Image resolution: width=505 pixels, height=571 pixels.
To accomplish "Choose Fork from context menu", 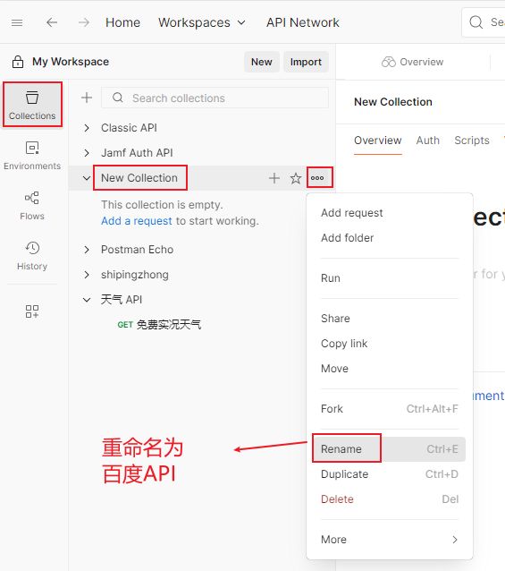I will tap(390, 409).
